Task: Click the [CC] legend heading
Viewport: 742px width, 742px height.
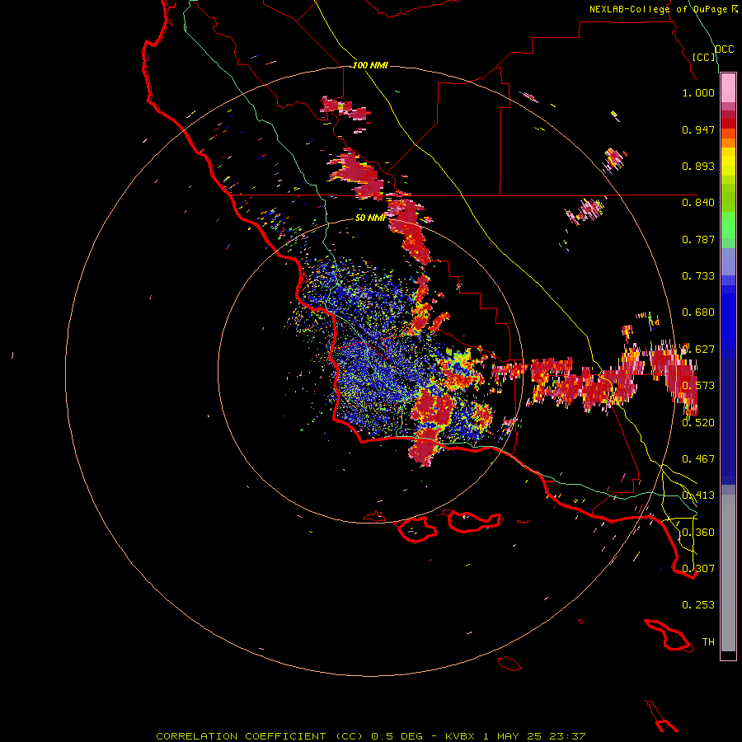Action: point(704,57)
